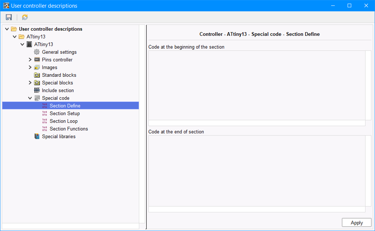Click the tree panel vertical scrollbar

coord(142,124)
